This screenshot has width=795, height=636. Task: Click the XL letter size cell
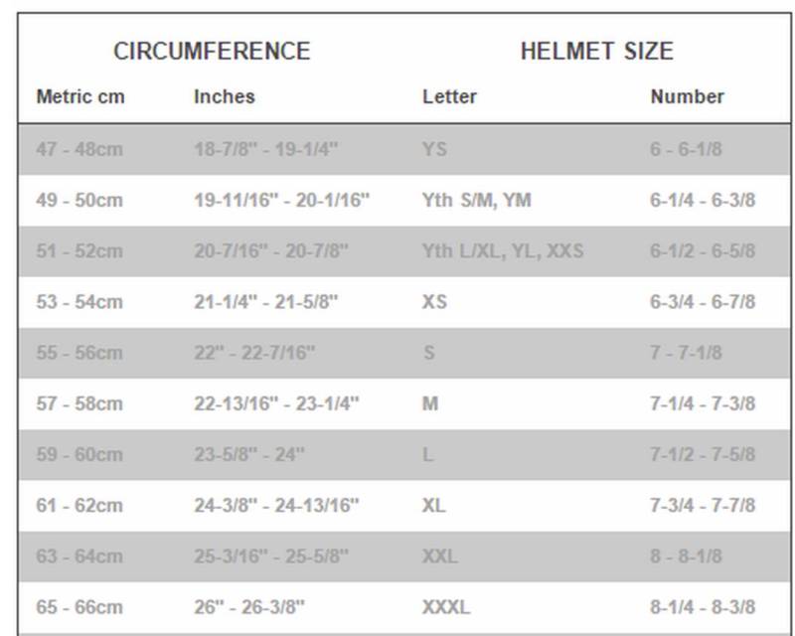tap(433, 505)
